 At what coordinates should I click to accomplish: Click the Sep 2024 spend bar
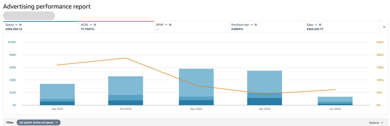(x=57, y=92)
